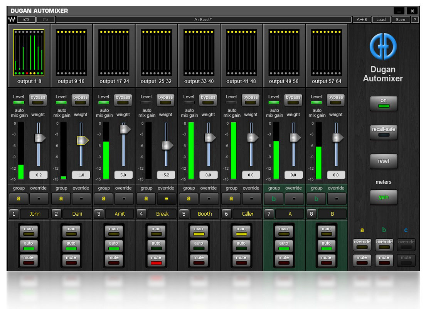Click the Load preset button
426x309 pixels.
[381, 19]
